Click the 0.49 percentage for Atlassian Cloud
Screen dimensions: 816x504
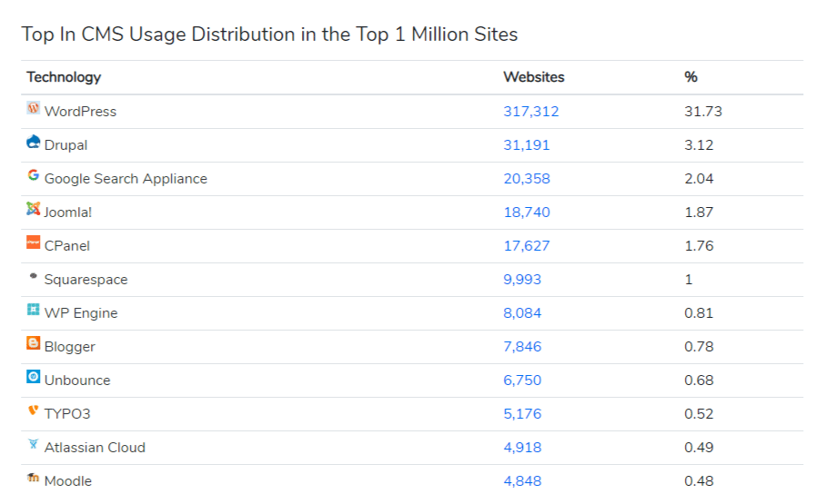(x=699, y=448)
